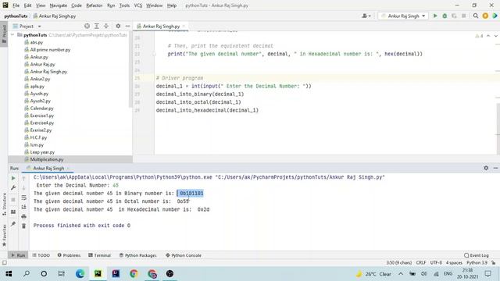Select Leap year.py file
Image resolution: width=500 pixels, height=281 pixels.
point(42,152)
